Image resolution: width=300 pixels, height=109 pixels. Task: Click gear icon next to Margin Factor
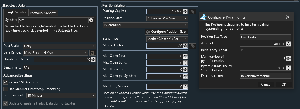pyautogui.click(x=193, y=46)
